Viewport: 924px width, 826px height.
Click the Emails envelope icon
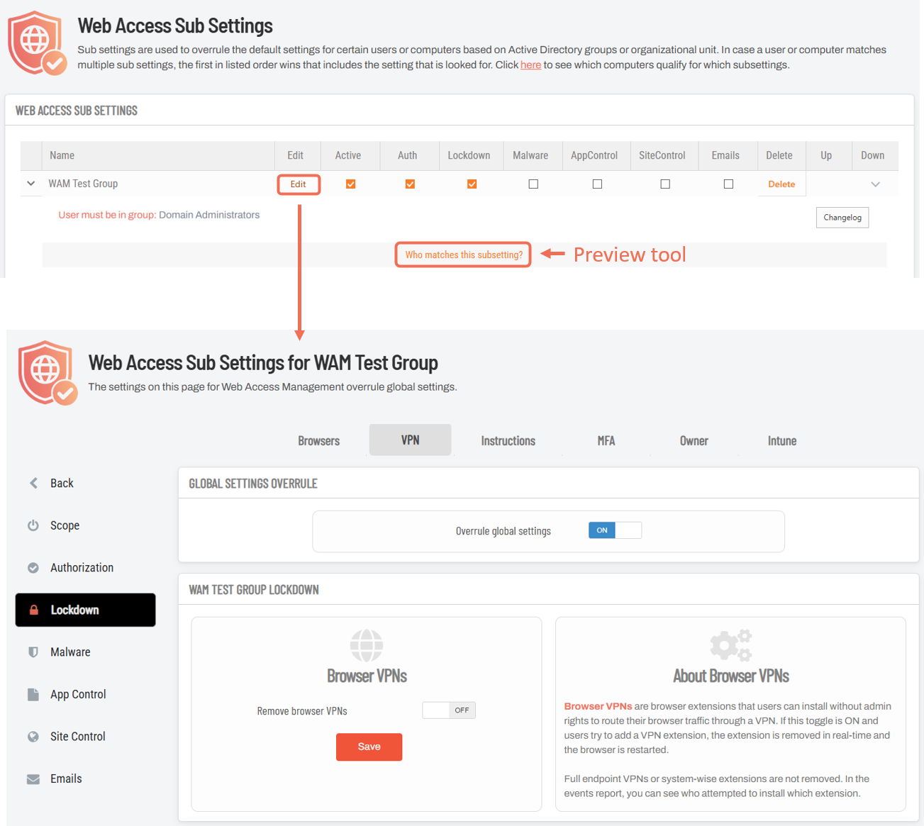tap(33, 779)
